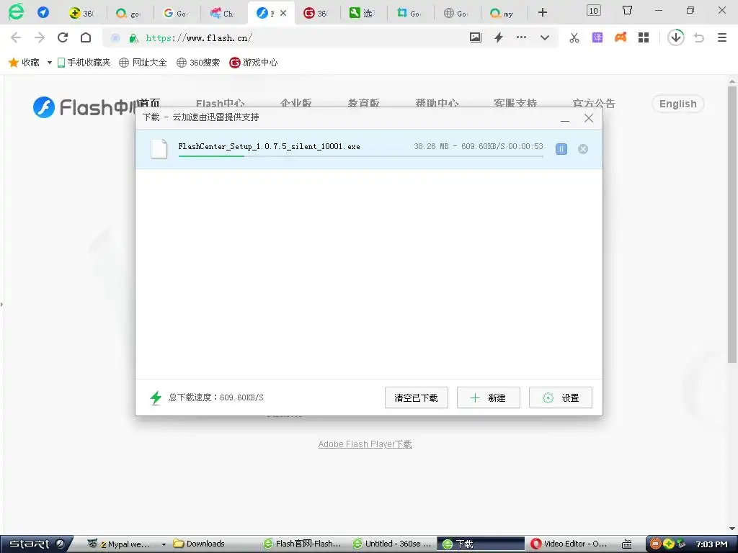Open 设置 in download manager
Viewport: 738px width, 553px height.
[x=560, y=397]
